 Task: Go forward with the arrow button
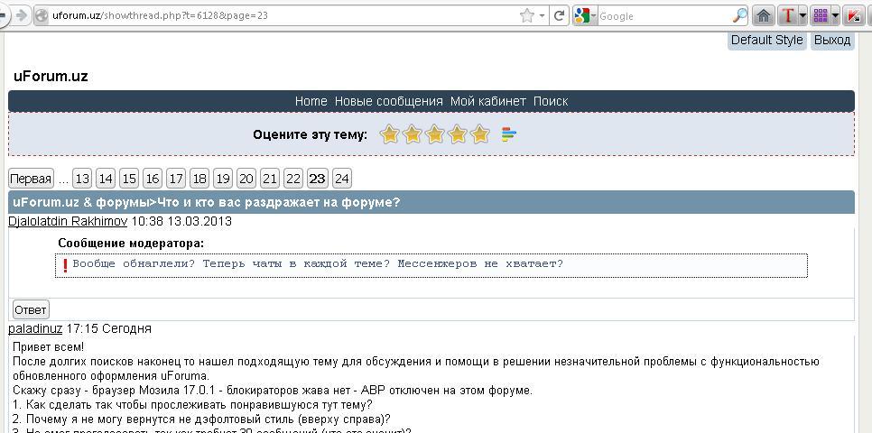click(x=20, y=15)
